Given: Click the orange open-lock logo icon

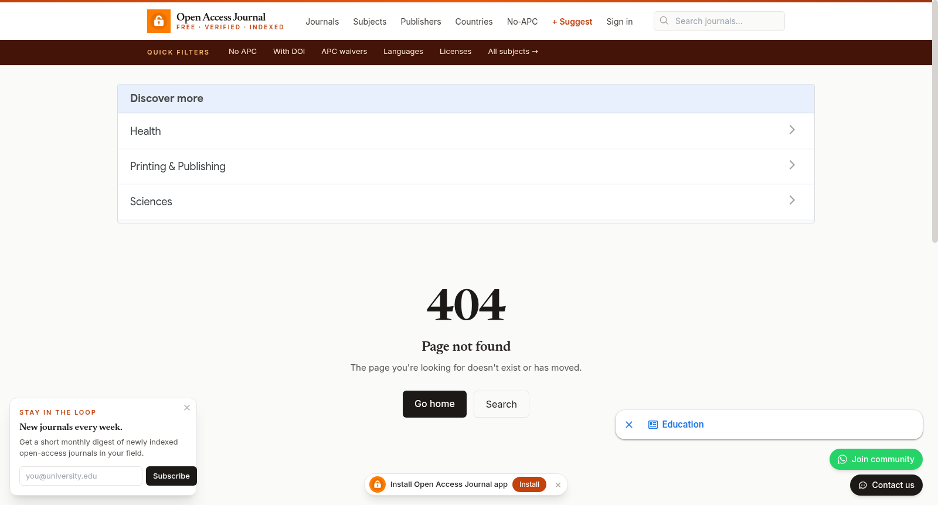Looking at the screenshot, I should click(x=159, y=21).
